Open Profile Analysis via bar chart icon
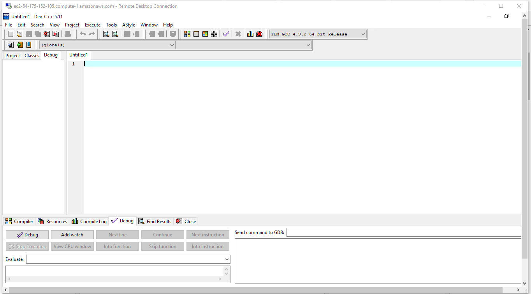The height and width of the screenshot is (294, 531). (250, 34)
